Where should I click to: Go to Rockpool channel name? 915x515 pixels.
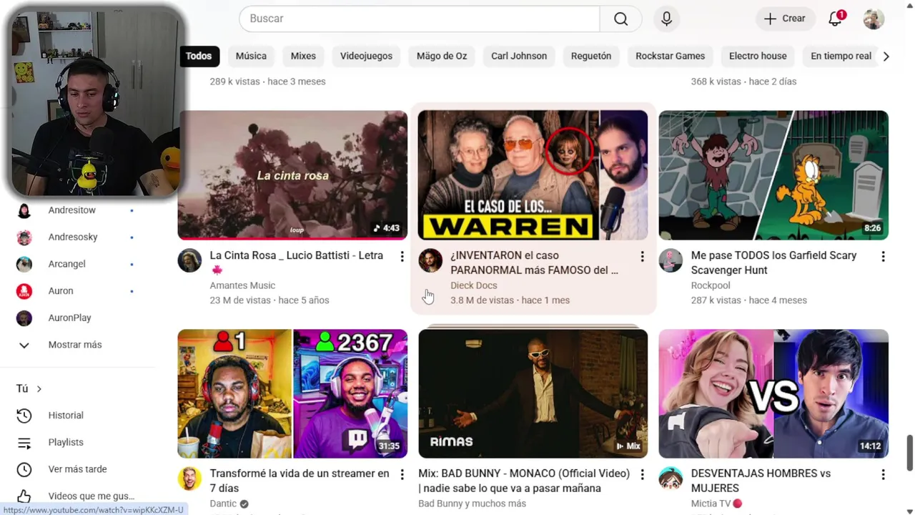pos(711,285)
